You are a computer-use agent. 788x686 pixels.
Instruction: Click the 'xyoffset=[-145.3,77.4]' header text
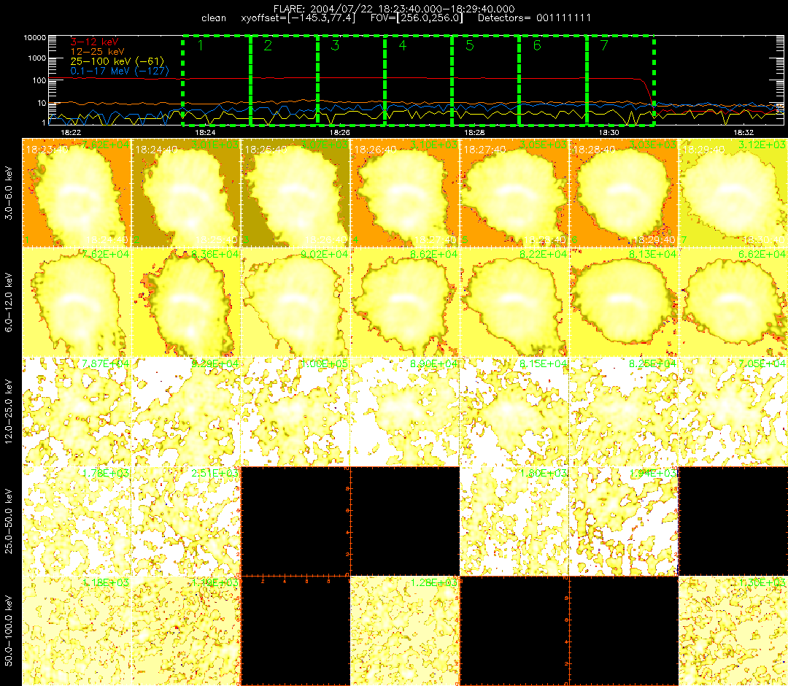click(x=298, y=18)
